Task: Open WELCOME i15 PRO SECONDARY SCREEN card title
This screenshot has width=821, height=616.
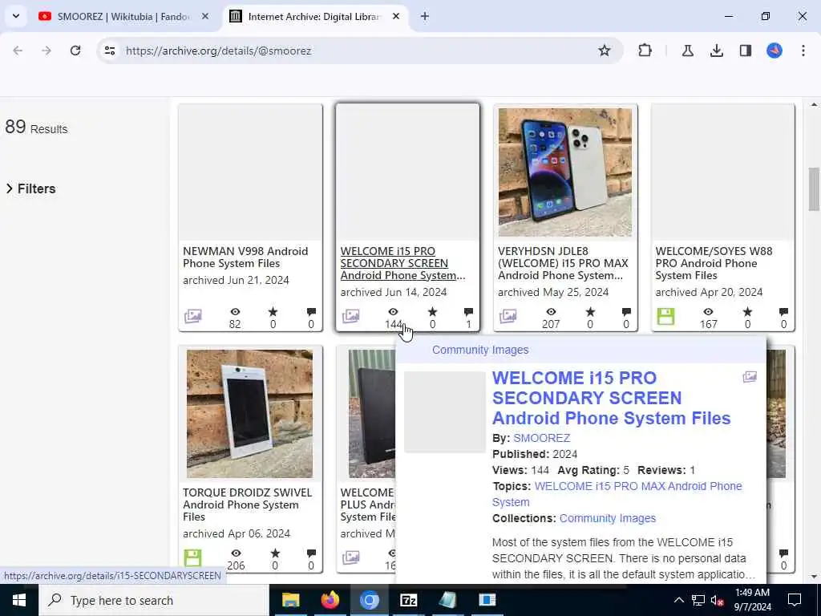Action: pos(402,263)
